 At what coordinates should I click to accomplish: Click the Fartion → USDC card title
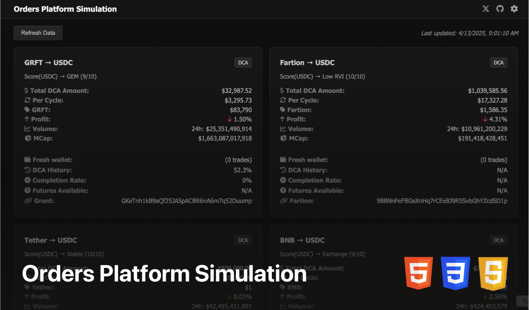(307, 62)
